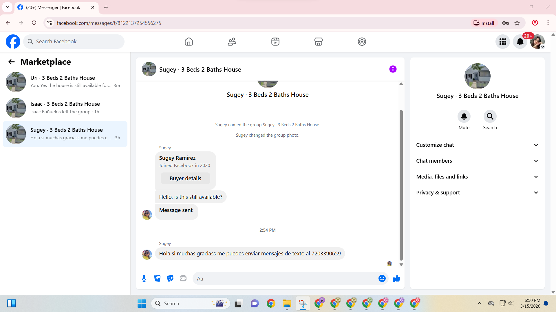
Task: Open the Windows Start menu
Action: tap(142, 303)
